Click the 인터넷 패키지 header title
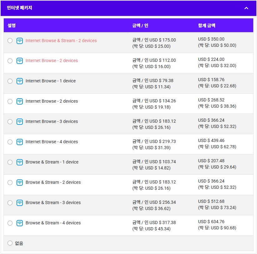The image size is (257, 254). point(19,8)
